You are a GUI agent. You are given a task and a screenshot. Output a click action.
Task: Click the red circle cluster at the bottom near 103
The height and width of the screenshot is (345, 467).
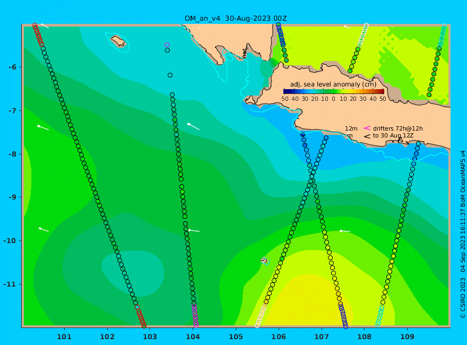click(141, 317)
